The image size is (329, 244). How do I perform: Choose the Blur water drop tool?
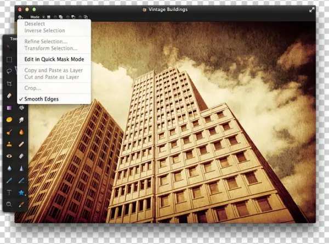click(9, 168)
